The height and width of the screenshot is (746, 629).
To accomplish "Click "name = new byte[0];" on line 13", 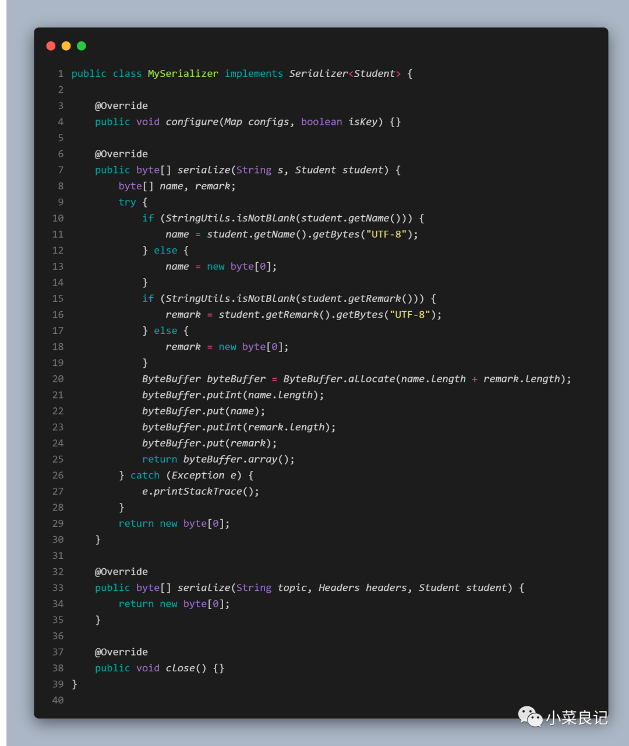I will 221,266.
